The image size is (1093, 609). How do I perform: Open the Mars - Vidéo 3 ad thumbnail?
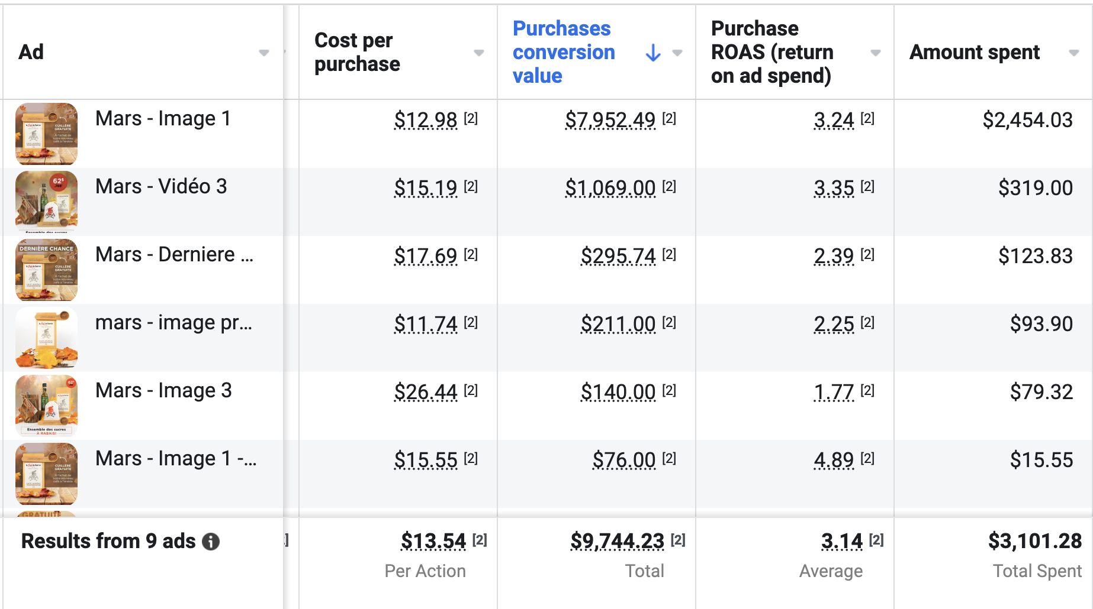46,202
